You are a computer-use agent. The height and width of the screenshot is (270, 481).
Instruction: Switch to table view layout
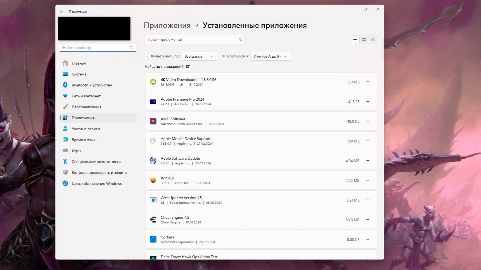pyautogui.click(x=373, y=40)
